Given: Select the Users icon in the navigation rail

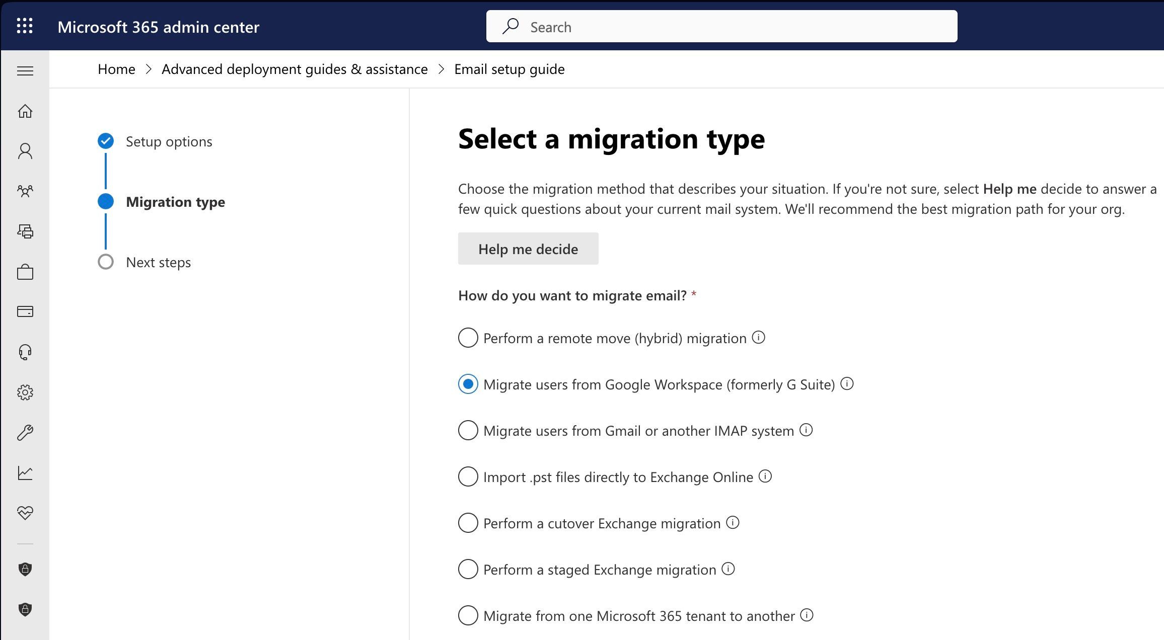Looking at the screenshot, I should (25, 150).
